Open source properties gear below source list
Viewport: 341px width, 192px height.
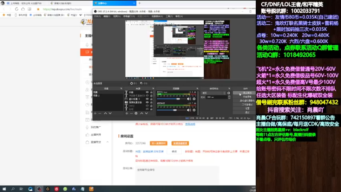[136, 113]
